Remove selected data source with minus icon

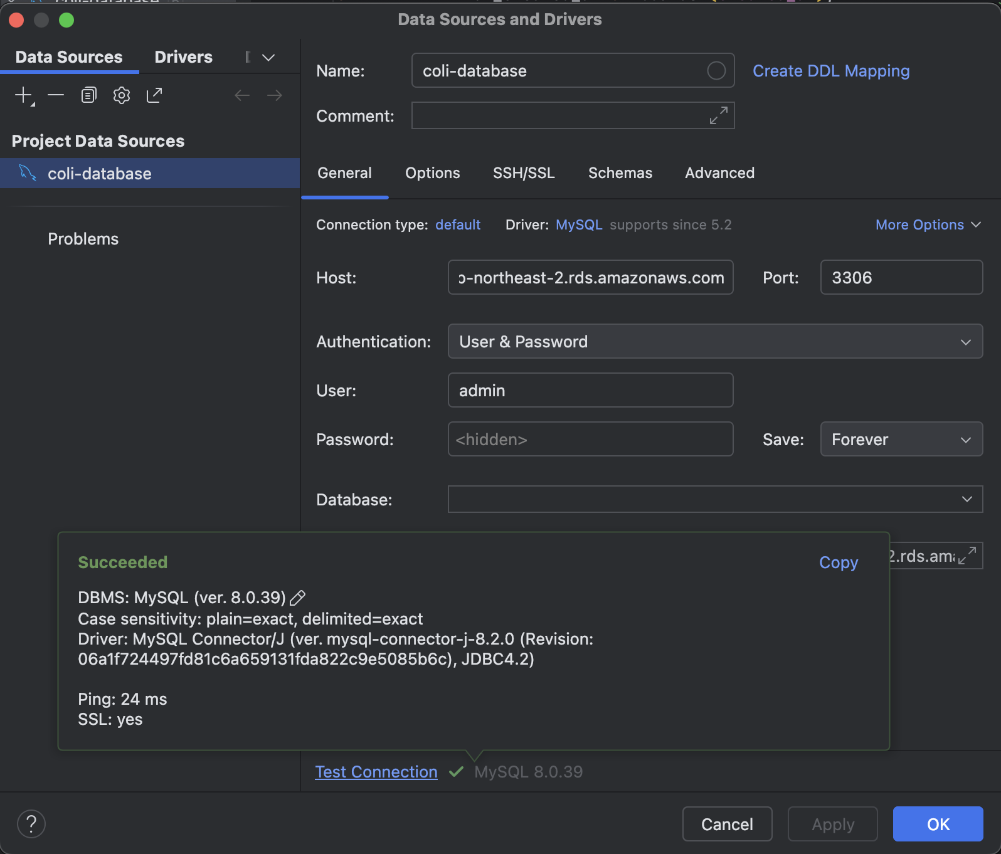pyautogui.click(x=56, y=95)
